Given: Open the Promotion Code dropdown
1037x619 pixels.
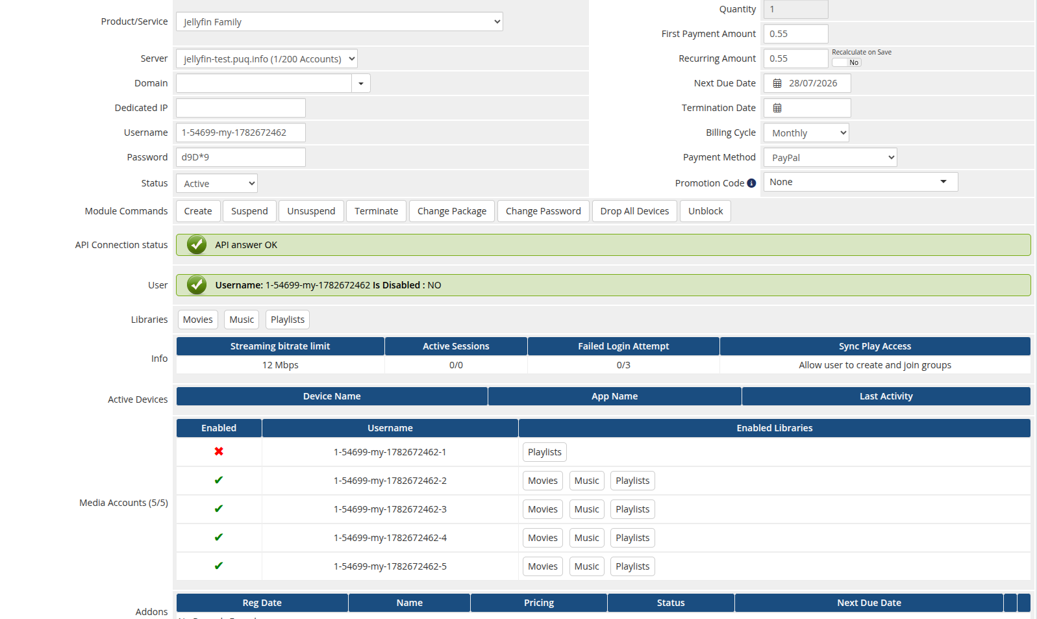Looking at the screenshot, I should pyautogui.click(x=860, y=182).
